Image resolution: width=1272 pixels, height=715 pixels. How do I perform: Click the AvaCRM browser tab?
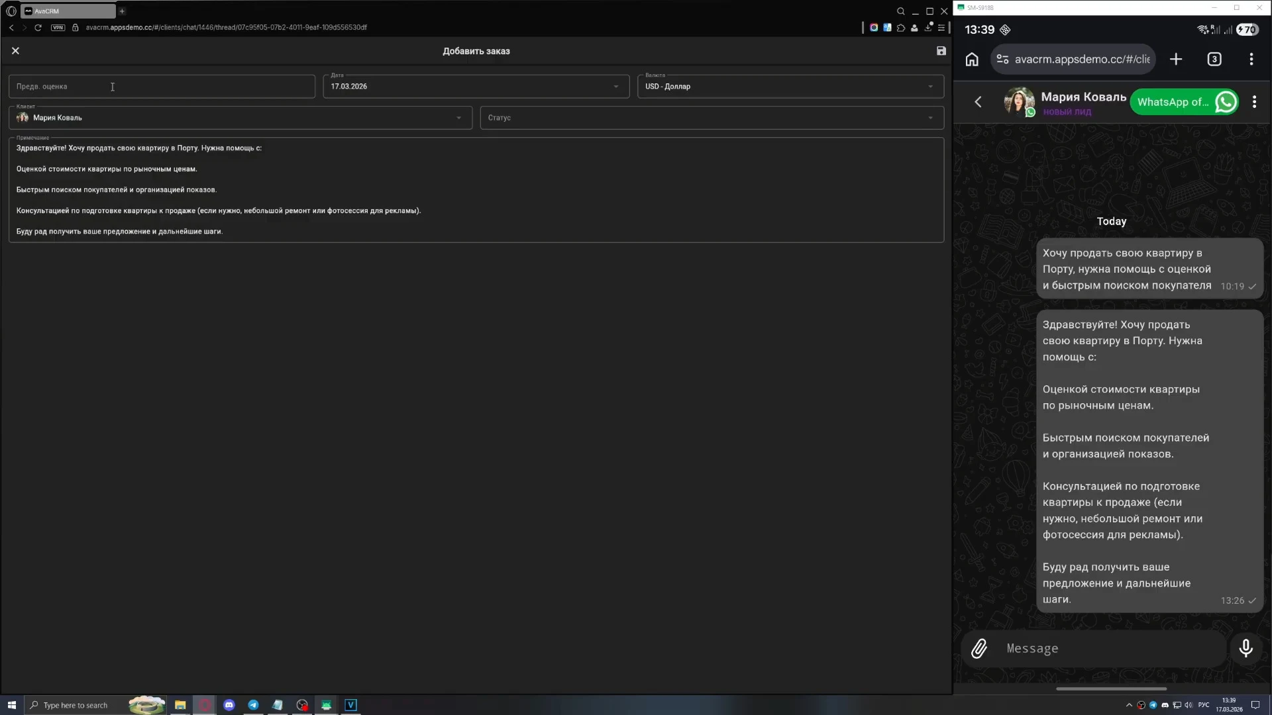click(x=68, y=11)
